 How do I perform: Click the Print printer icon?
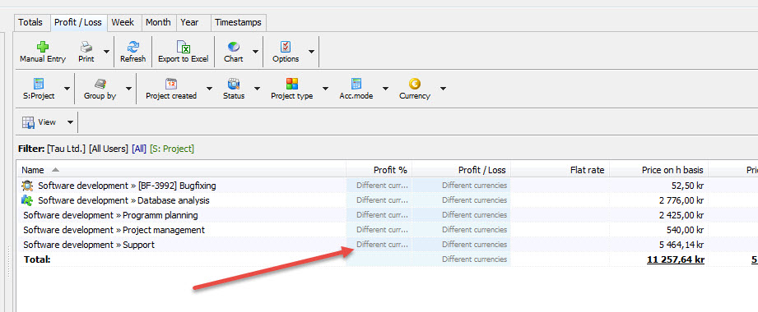(x=86, y=47)
